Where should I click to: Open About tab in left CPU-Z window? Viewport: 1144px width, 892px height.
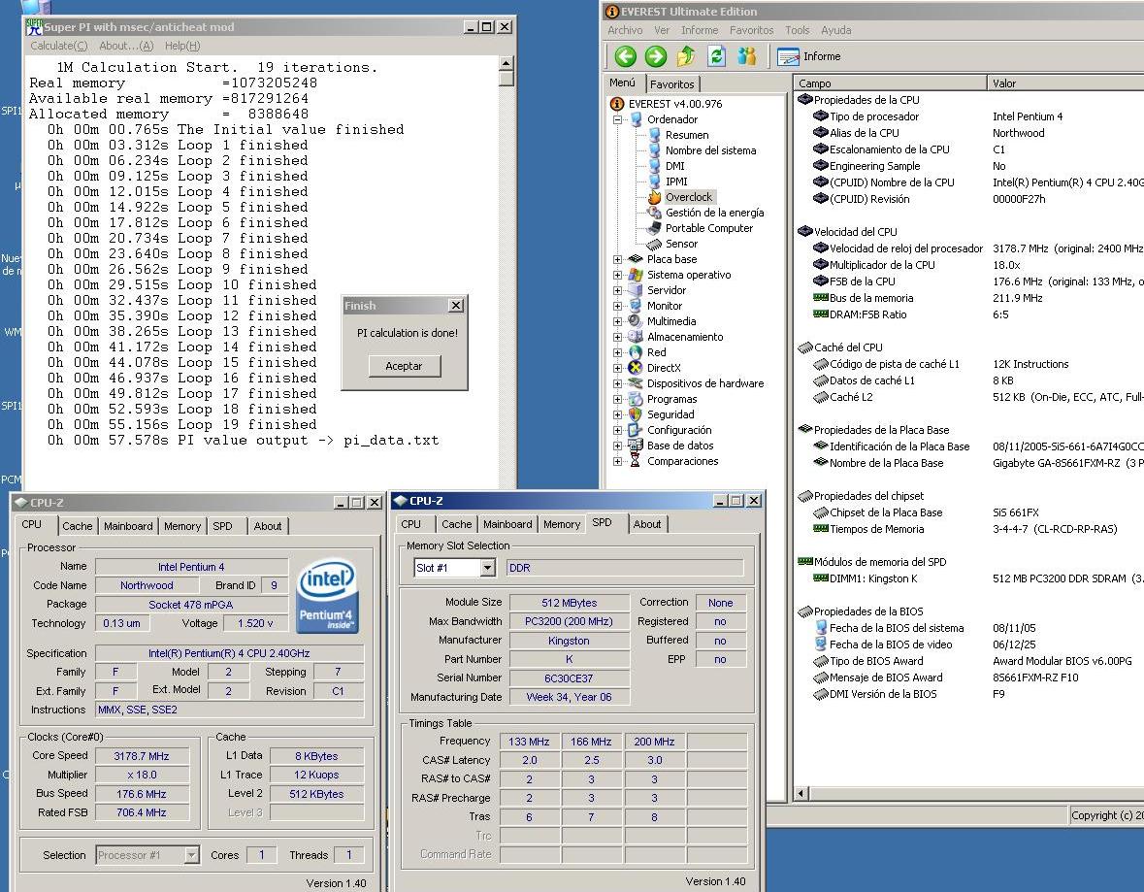point(267,525)
